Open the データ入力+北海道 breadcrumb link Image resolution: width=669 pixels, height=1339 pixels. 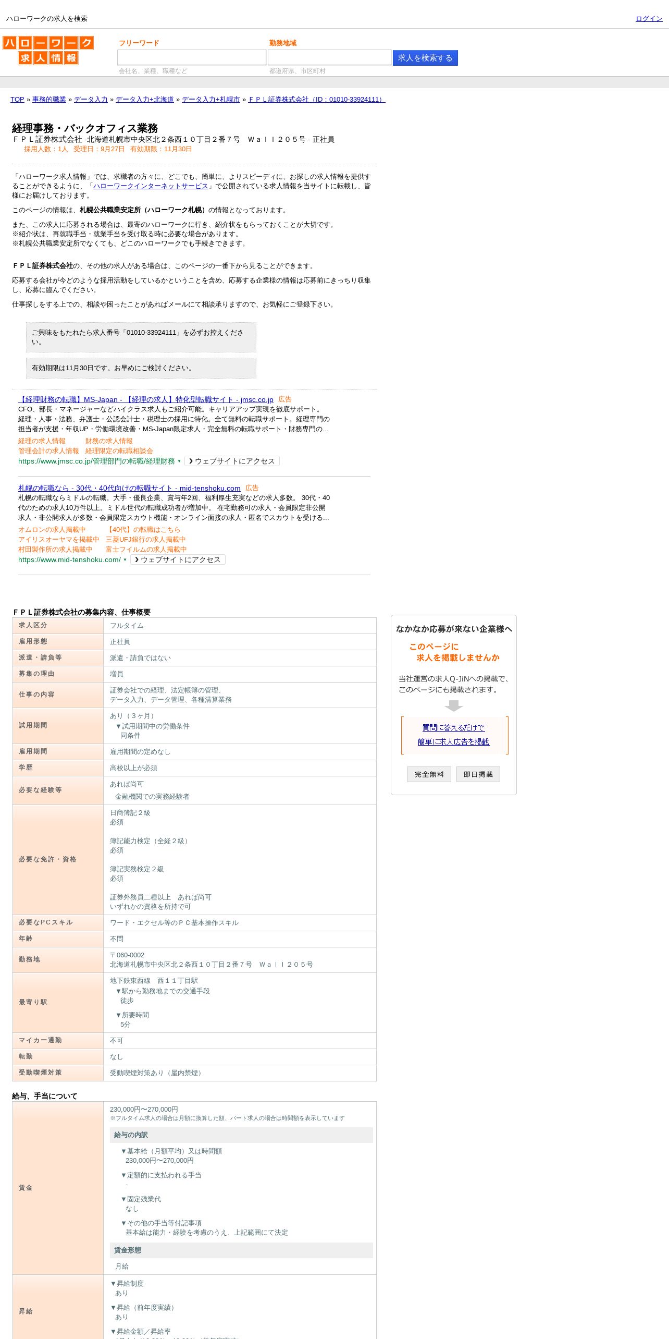[145, 100]
